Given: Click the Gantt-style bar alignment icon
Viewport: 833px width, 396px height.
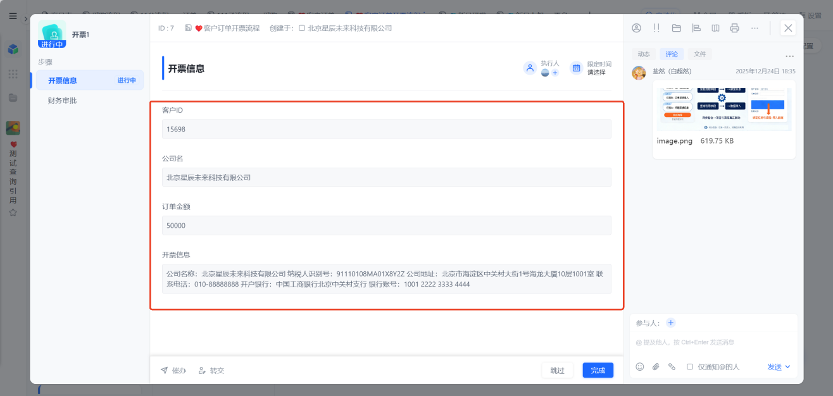Looking at the screenshot, I should pyautogui.click(x=696, y=28).
